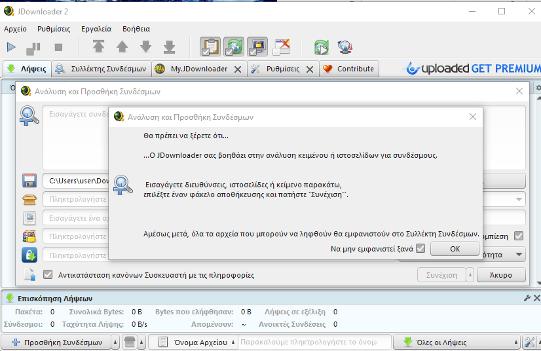Viewport: 541px width, 351px height.
Task: Click the overwrite packagizer file icon
Action: point(29,275)
